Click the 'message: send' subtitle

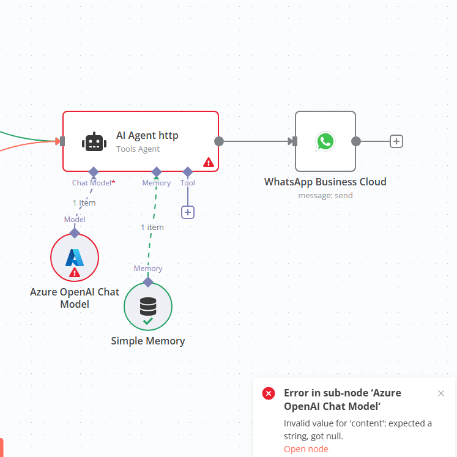pos(325,195)
